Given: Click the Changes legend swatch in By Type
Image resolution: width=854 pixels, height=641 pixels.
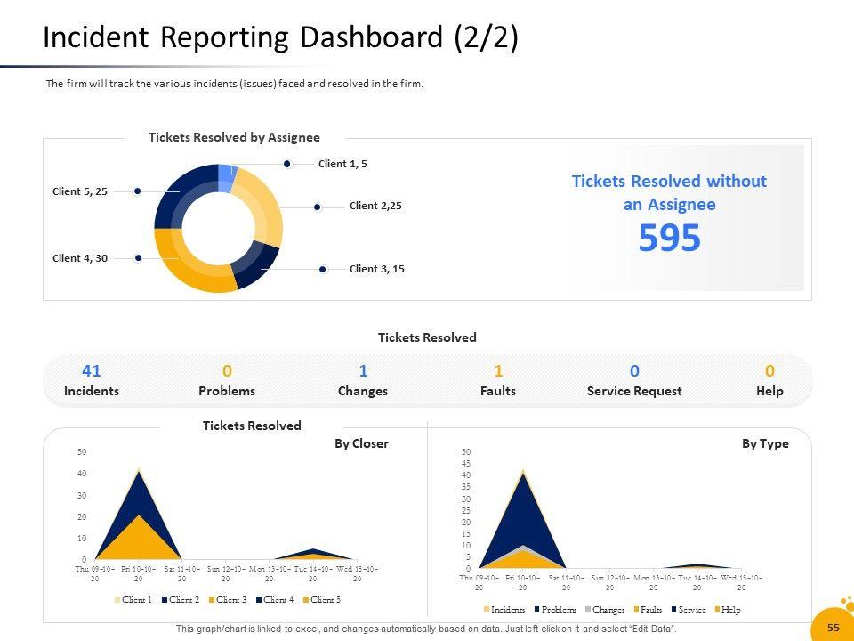Looking at the screenshot, I should [x=587, y=610].
